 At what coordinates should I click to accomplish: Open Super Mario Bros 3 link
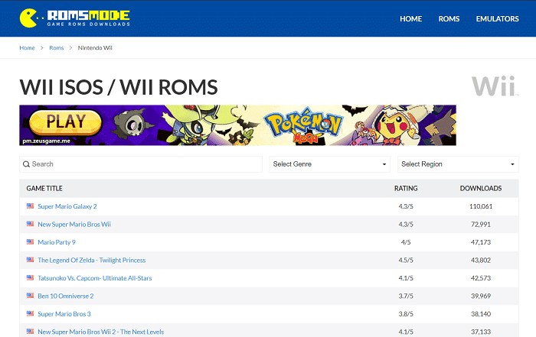tap(64, 314)
